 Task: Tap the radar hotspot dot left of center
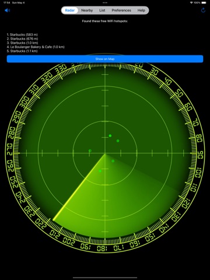tap(90, 150)
